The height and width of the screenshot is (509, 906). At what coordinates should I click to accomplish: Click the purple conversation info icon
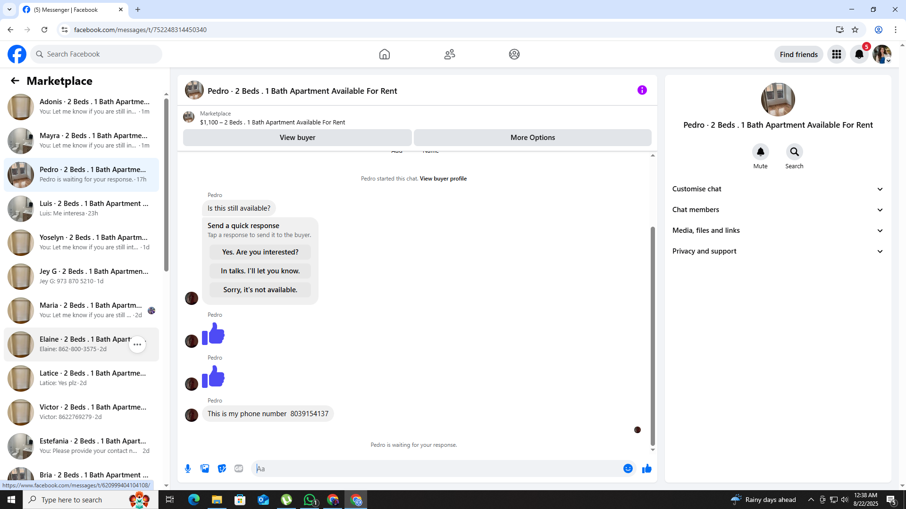tap(642, 90)
